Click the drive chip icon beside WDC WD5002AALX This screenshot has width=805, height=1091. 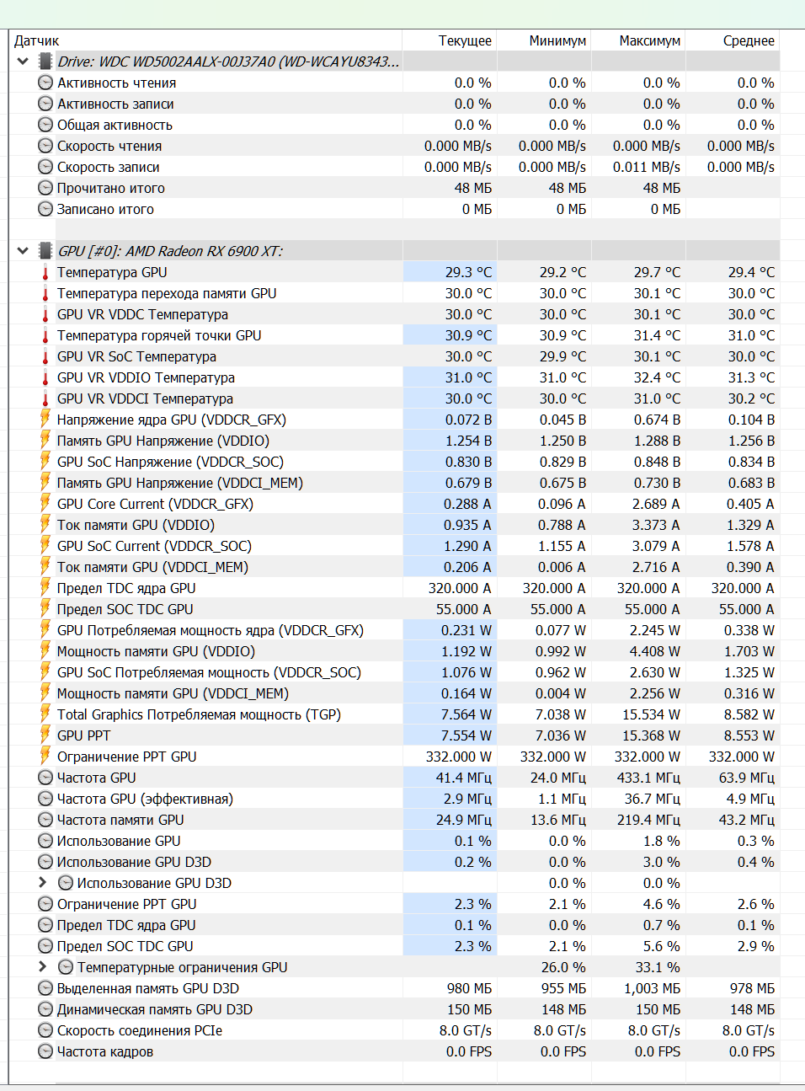(45, 62)
